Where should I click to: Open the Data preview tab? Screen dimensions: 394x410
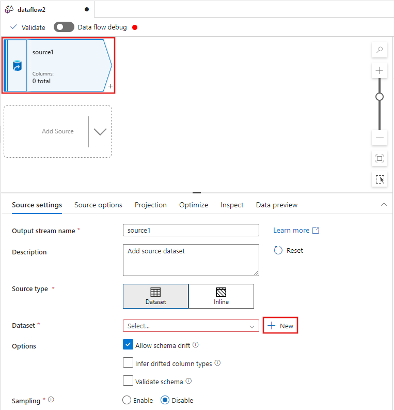(x=277, y=205)
